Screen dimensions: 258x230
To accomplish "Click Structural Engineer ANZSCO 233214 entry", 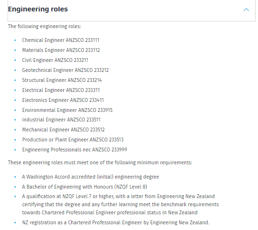I will pos(62,80).
